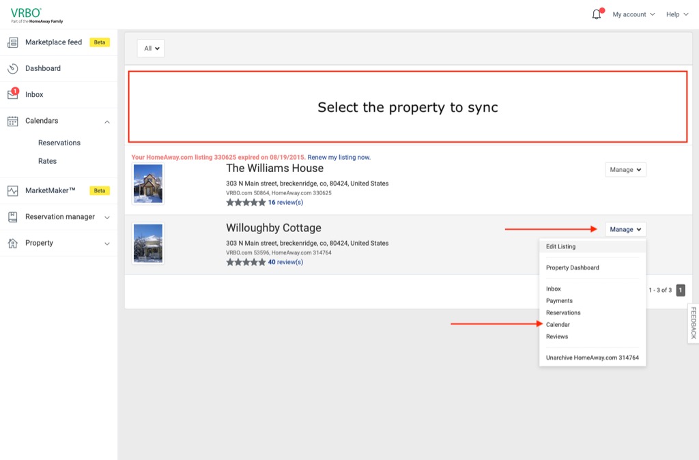Click the MarketMaker chart icon
This screenshot has height=460, width=699.
point(12,191)
